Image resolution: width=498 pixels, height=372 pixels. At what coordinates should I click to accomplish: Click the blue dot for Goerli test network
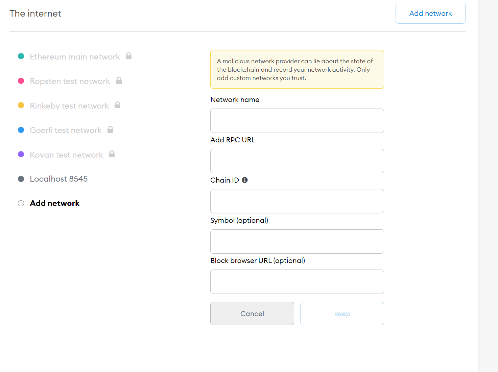pyautogui.click(x=21, y=130)
